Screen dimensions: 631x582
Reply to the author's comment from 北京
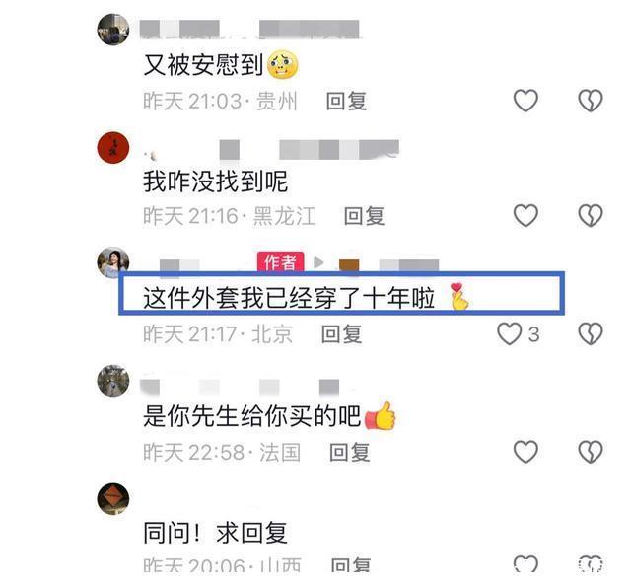pos(342,334)
